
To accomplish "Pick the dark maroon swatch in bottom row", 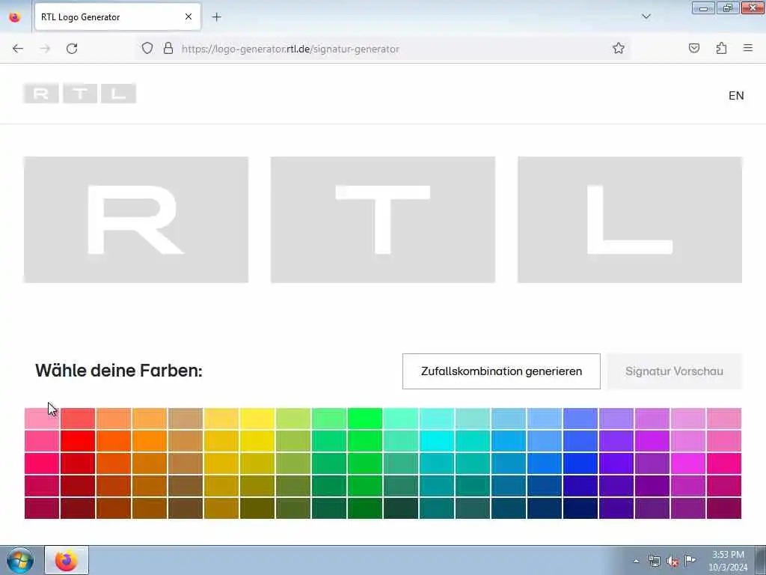I will click(78, 508).
